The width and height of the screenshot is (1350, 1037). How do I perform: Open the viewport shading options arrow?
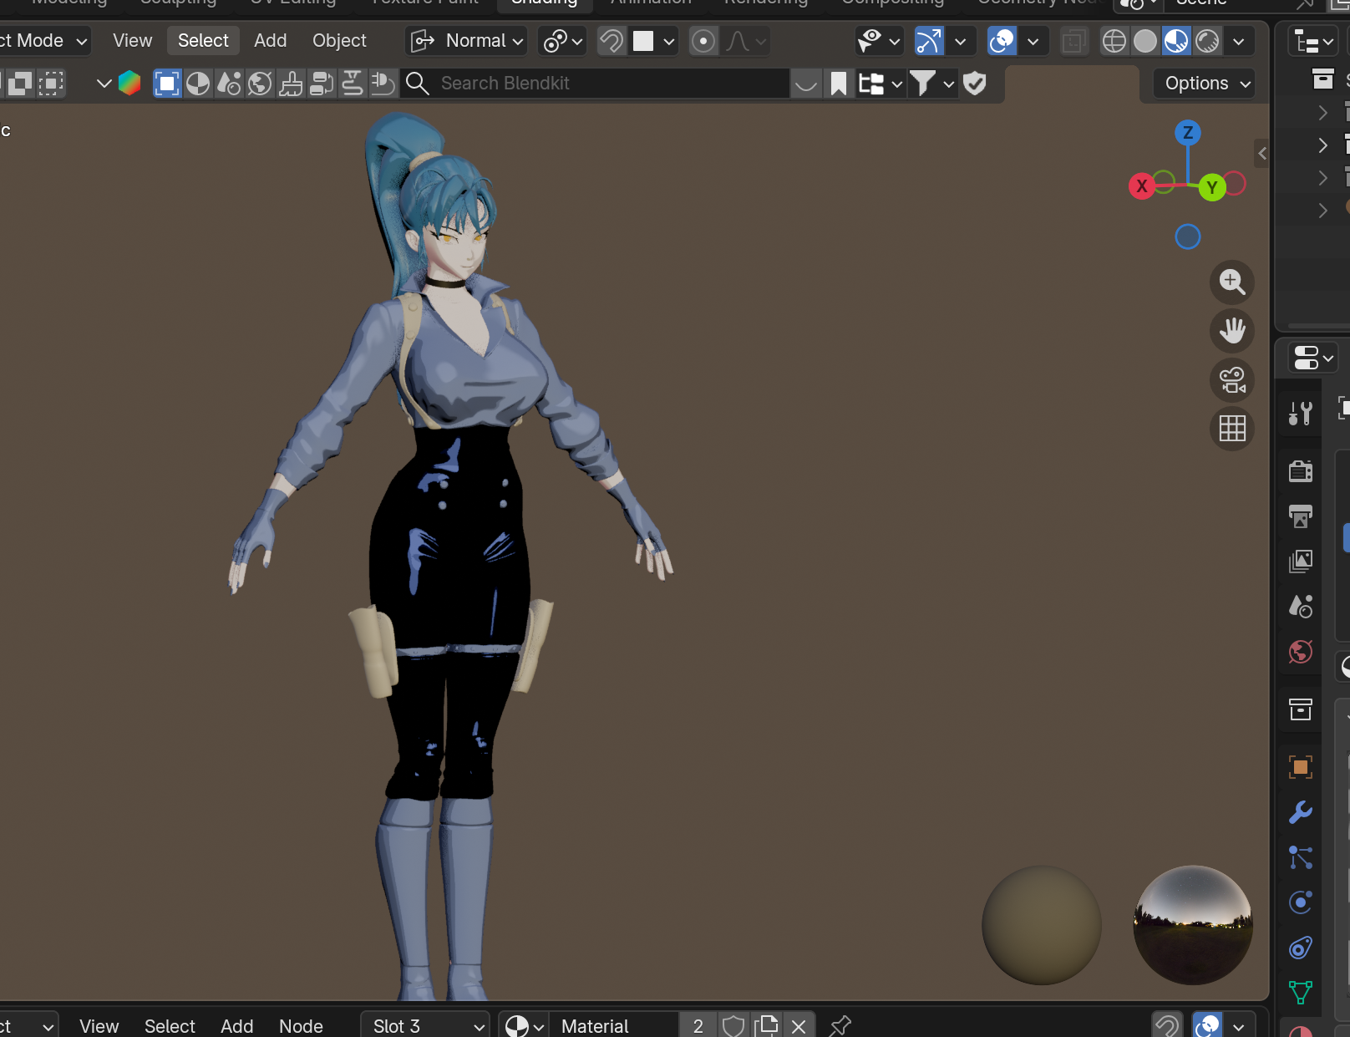click(1238, 41)
